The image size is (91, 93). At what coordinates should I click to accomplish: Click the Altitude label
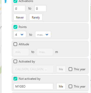[24, 44]
